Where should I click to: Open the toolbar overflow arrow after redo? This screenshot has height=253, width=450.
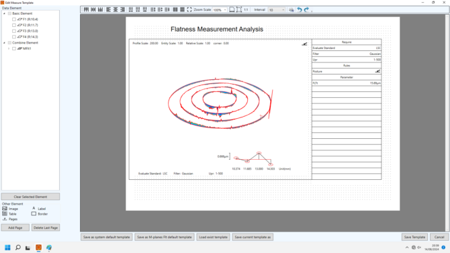coord(312,11)
